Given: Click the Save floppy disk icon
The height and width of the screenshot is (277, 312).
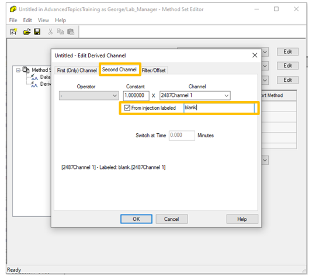Looking at the screenshot, I should click(37, 32).
